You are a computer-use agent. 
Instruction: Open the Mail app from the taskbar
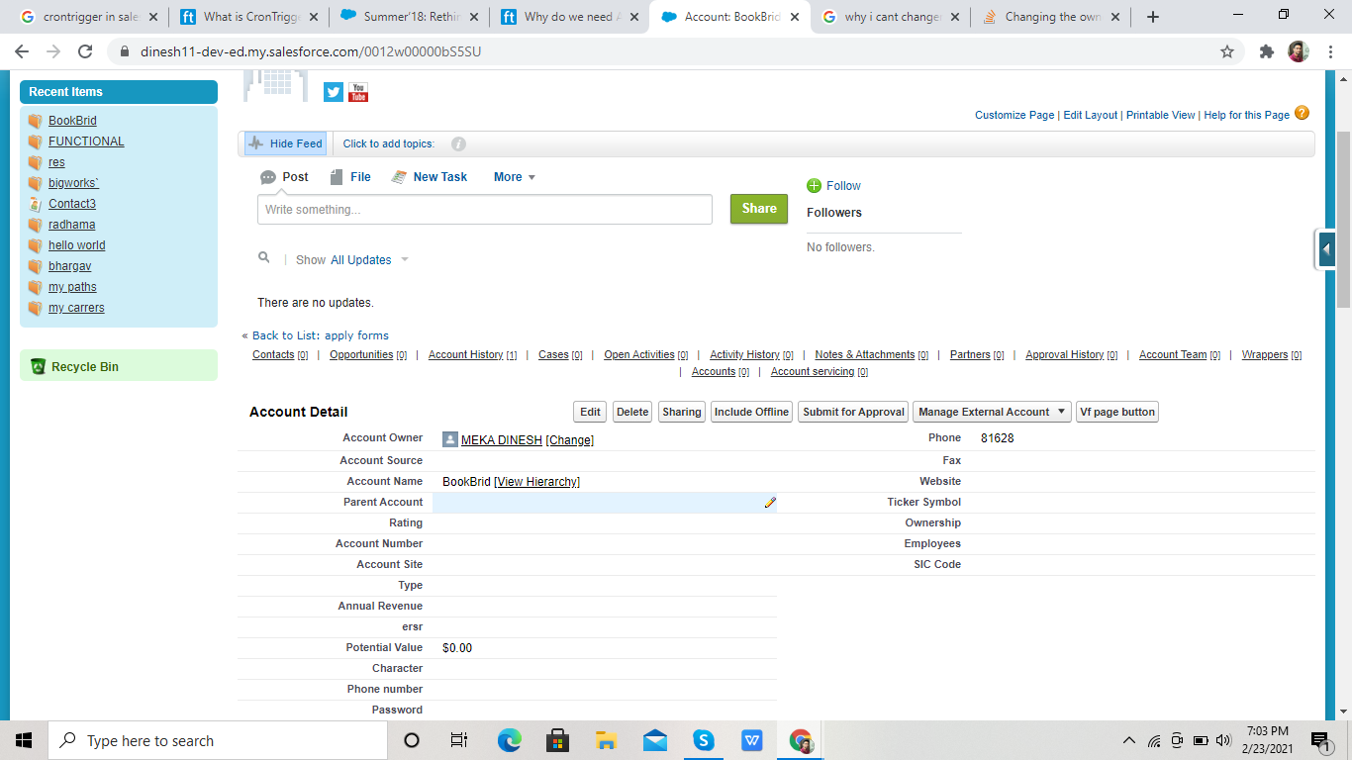pyautogui.click(x=655, y=740)
